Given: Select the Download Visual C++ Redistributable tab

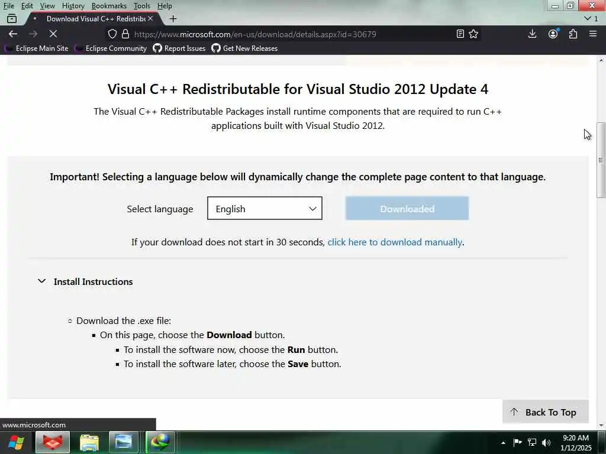Looking at the screenshot, I should [93, 18].
